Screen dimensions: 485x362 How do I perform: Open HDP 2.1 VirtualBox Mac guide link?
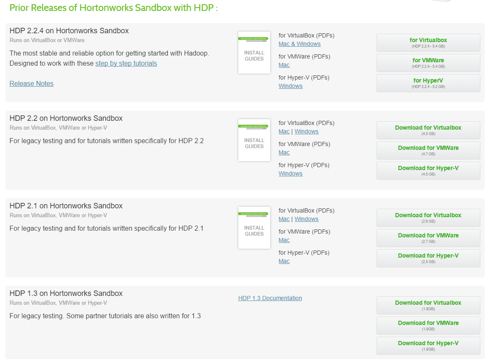tap(284, 219)
